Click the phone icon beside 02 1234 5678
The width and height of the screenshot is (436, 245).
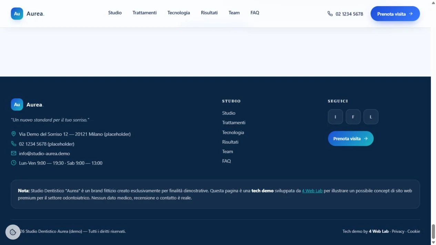pos(330,14)
